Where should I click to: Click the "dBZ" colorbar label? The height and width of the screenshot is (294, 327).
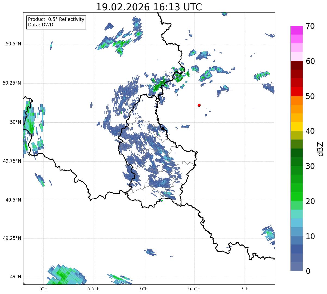[320, 149]
